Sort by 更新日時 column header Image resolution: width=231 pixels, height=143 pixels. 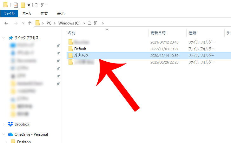pos(158,33)
